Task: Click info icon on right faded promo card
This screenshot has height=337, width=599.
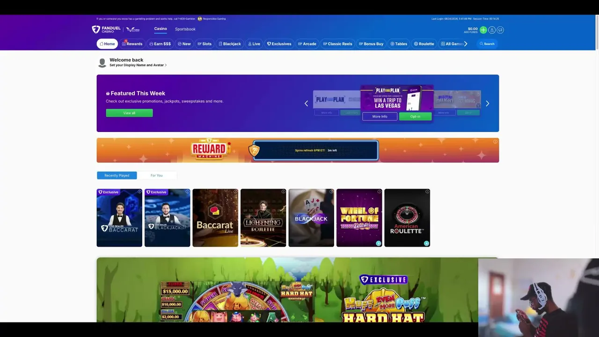Action: tap(478, 106)
